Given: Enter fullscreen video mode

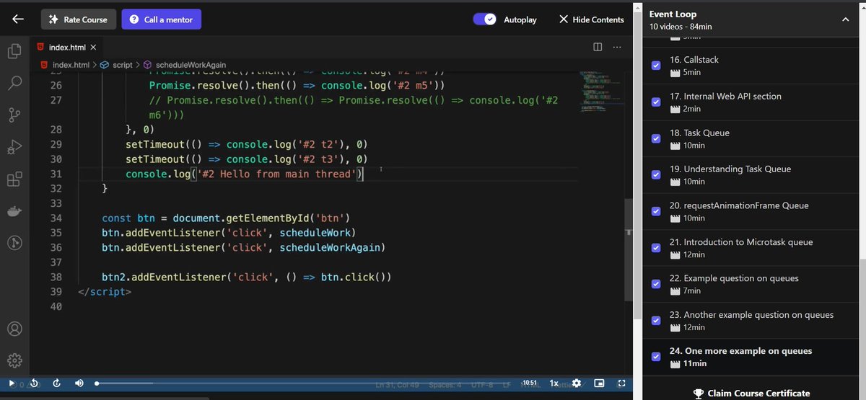Looking at the screenshot, I should click(621, 384).
